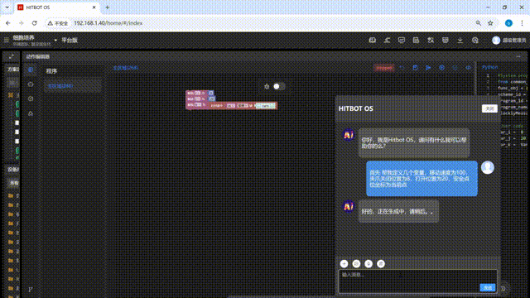The height and width of the screenshot is (298, 530).
Task: Open the language translation icon
Action: (x=431, y=41)
